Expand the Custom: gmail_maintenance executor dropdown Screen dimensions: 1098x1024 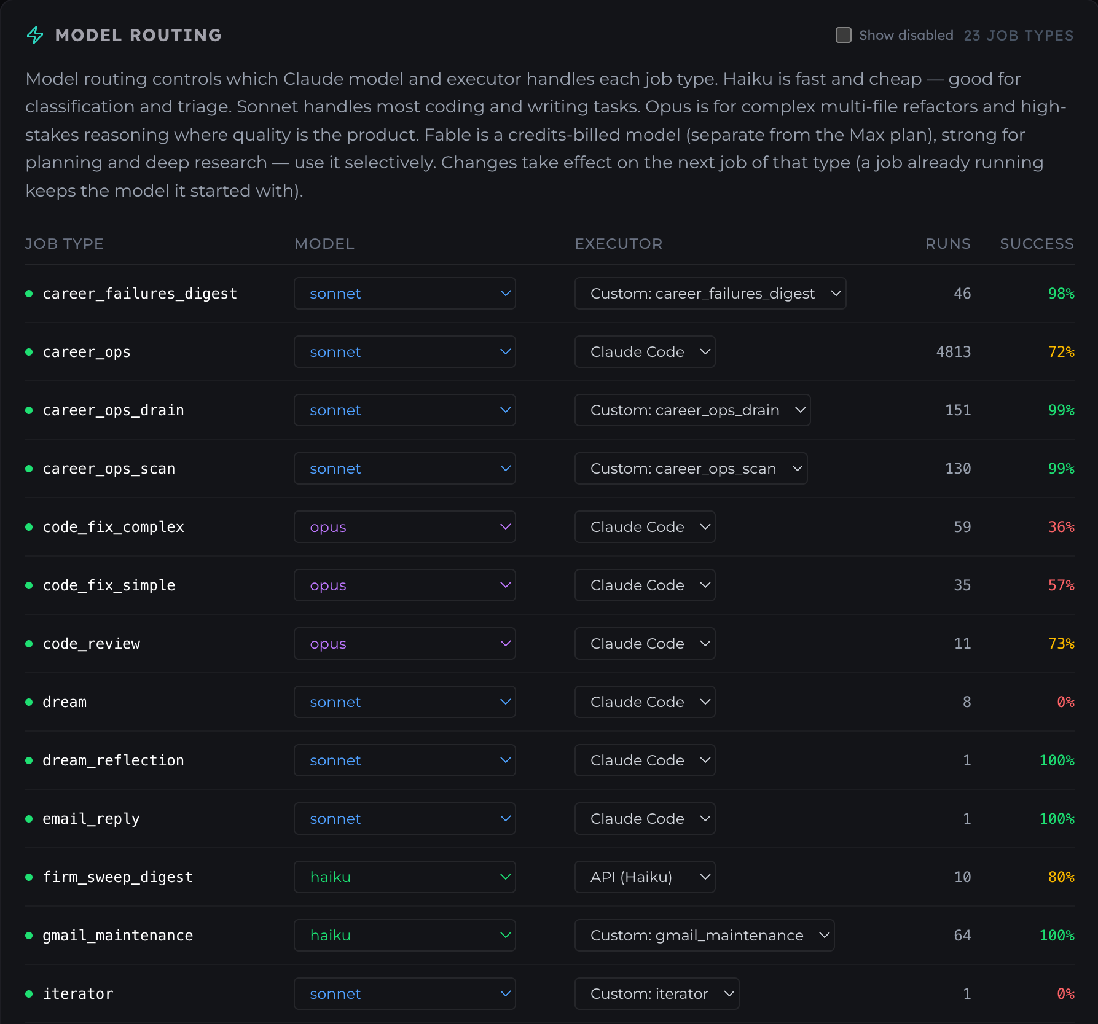point(704,935)
